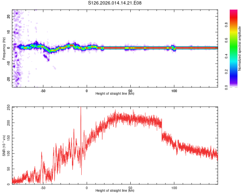
Task: Click the SNR plot's 'Height of straight line' x-axis label
Action: pos(115,190)
